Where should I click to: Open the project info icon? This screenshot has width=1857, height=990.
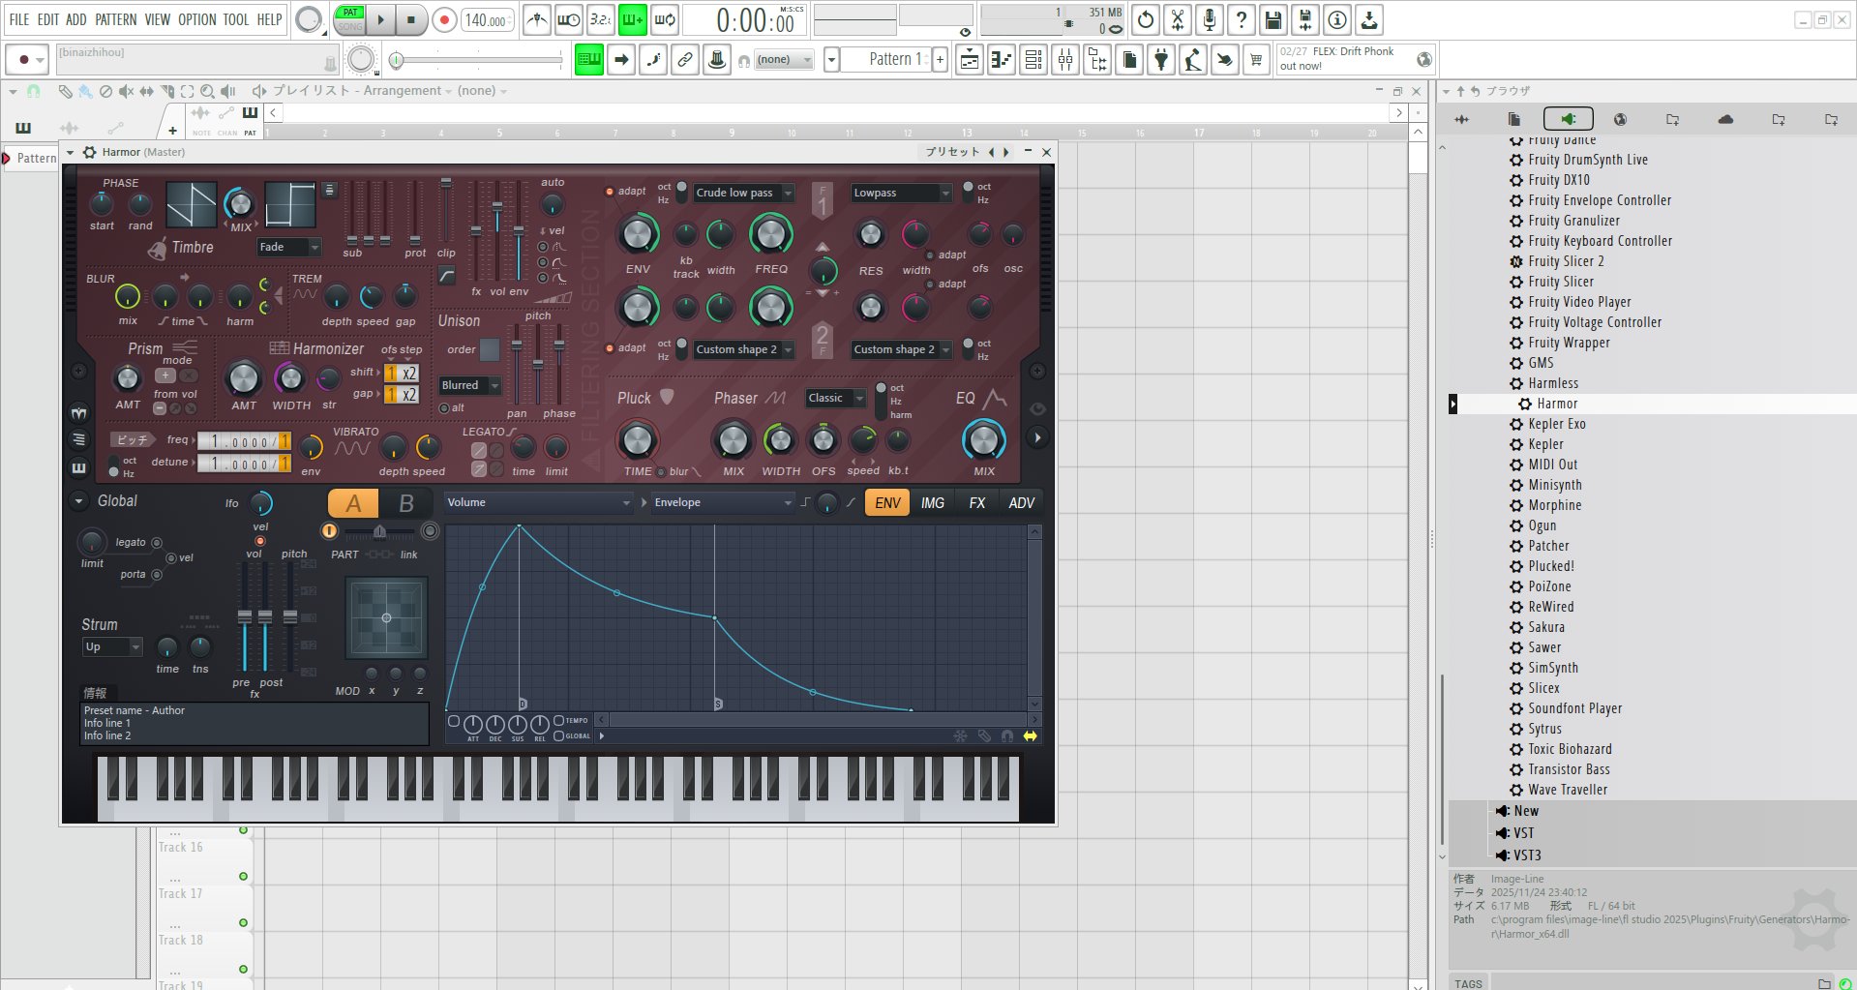click(x=1337, y=19)
